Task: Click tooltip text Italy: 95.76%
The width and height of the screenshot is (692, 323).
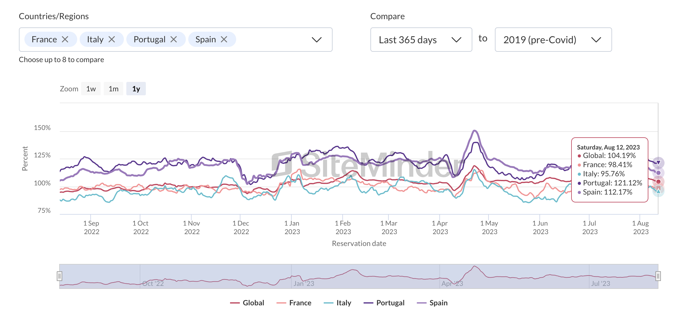Action: pyautogui.click(x=604, y=174)
